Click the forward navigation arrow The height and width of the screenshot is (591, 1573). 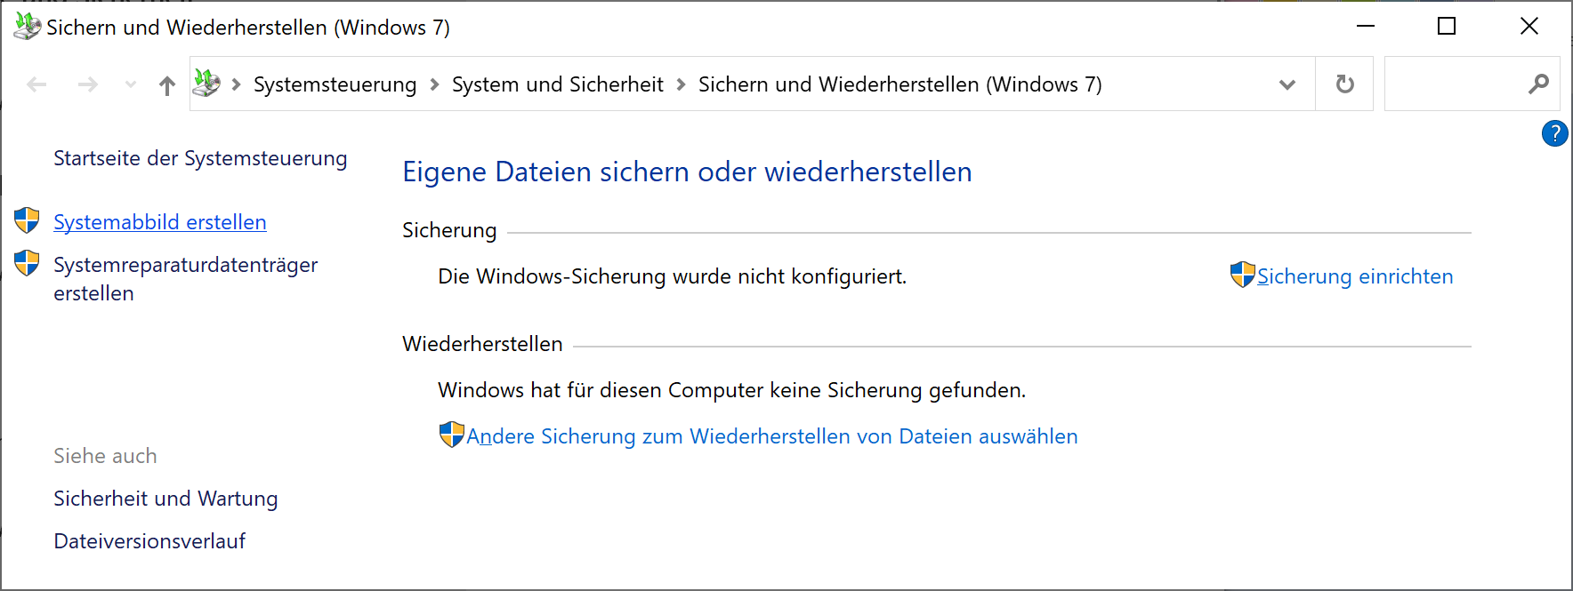(87, 84)
